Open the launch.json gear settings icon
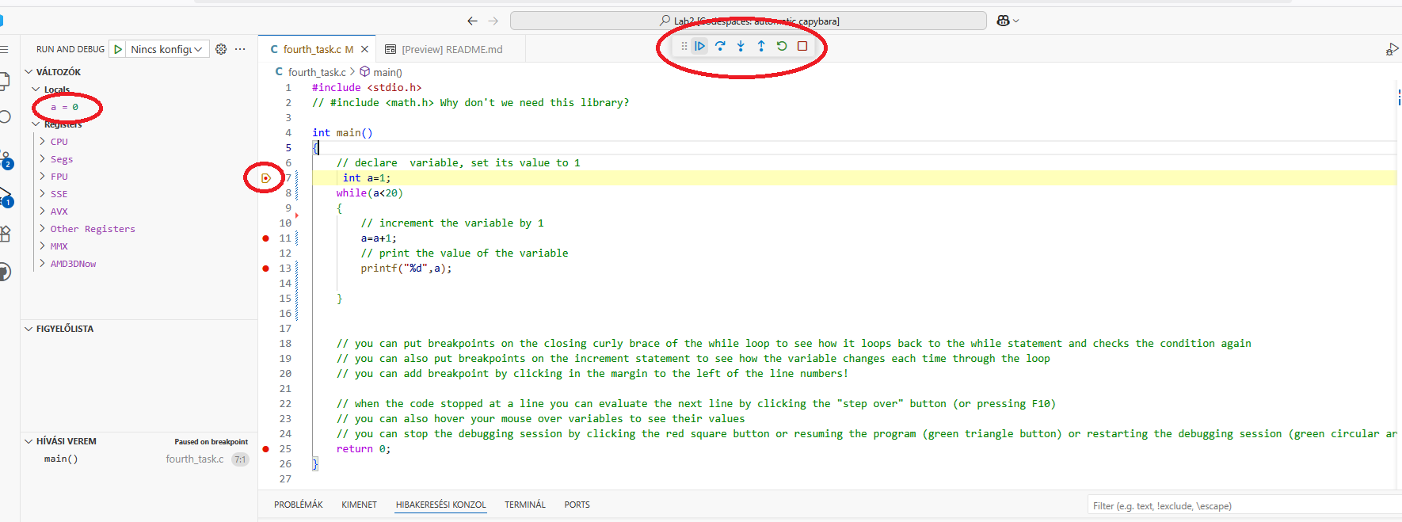 [x=221, y=49]
